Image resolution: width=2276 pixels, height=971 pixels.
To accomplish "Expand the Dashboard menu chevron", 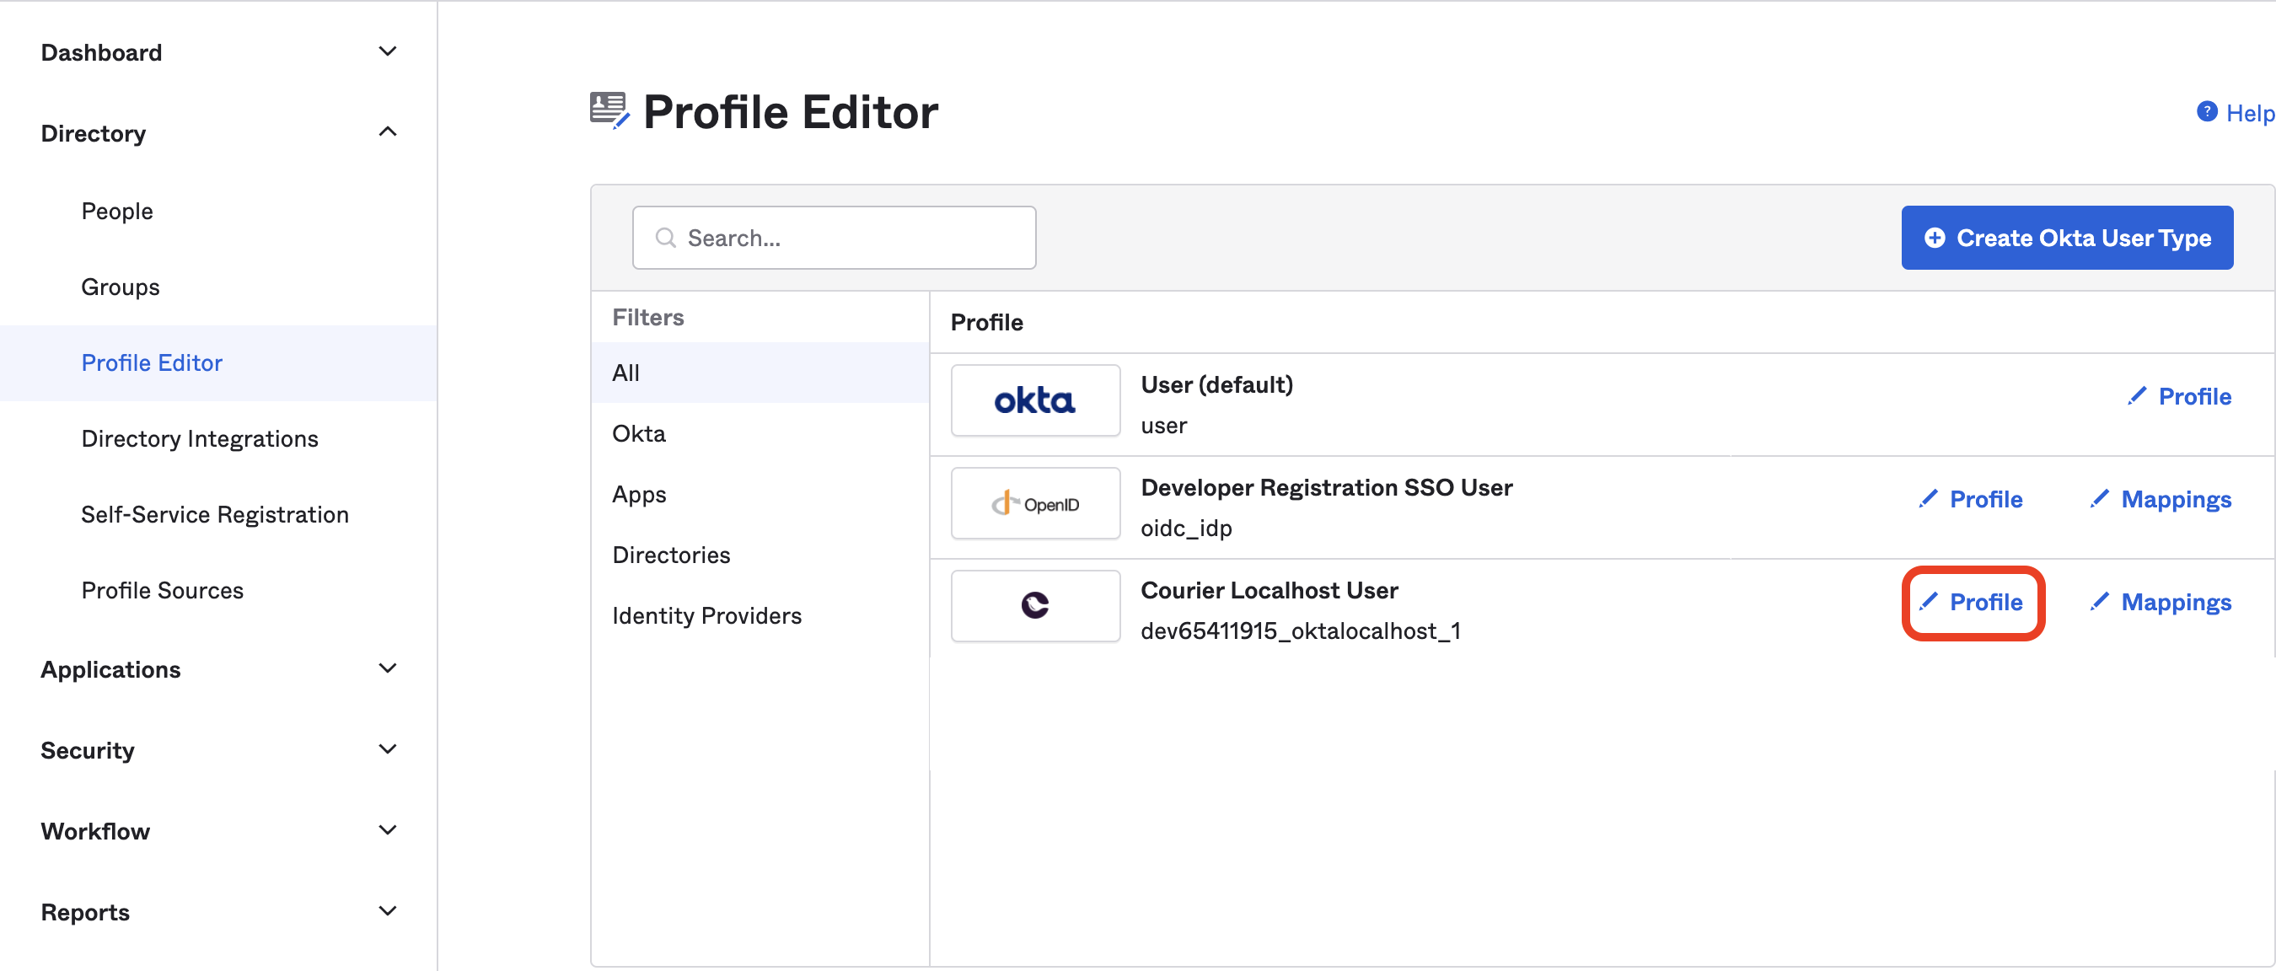I will click(387, 51).
